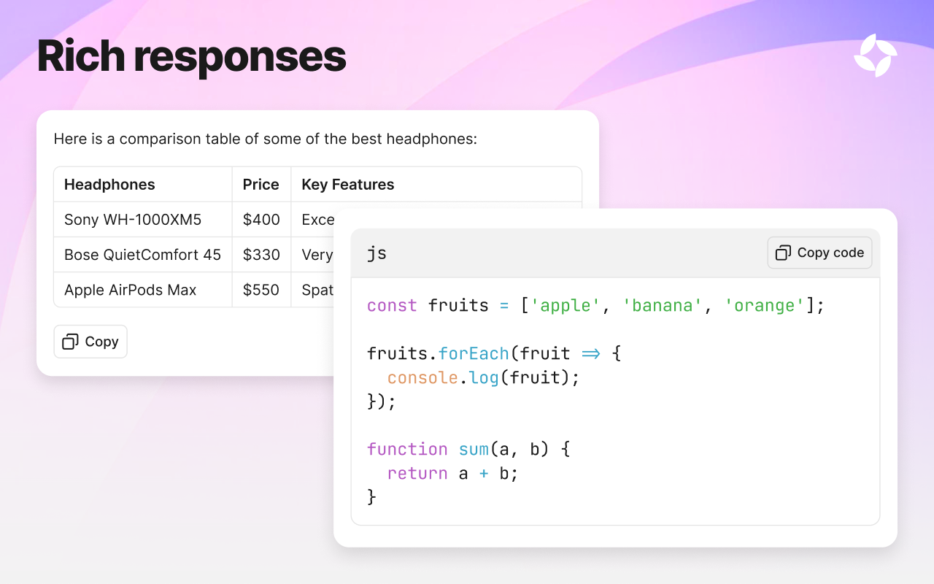Click the return a + b line
This screenshot has width=934, height=584.
point(452,473)
